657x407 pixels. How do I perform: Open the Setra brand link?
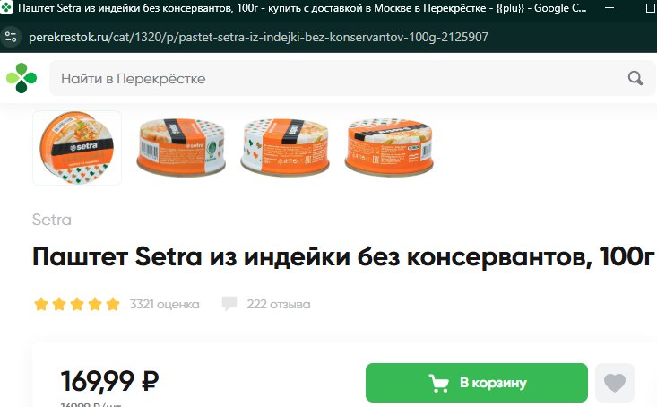coord(51,220)
